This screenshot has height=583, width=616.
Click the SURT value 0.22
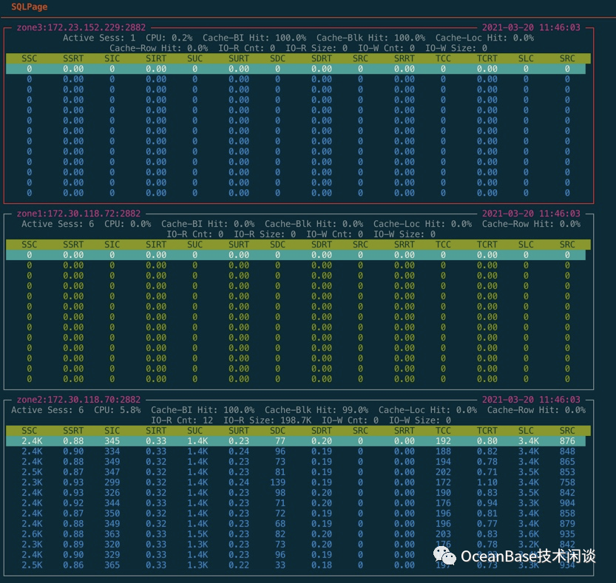click(239, 565)
